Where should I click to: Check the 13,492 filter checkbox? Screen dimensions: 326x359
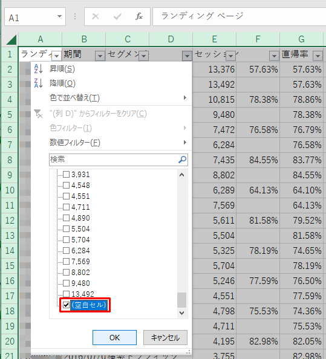tap(66, 294)
